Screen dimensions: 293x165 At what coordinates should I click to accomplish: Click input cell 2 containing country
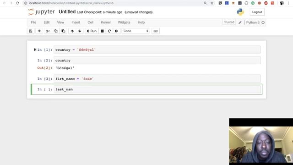point(157,60)
